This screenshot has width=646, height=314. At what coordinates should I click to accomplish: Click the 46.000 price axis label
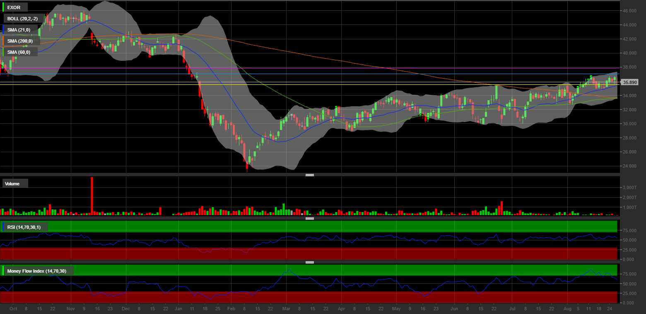(630, 11)
